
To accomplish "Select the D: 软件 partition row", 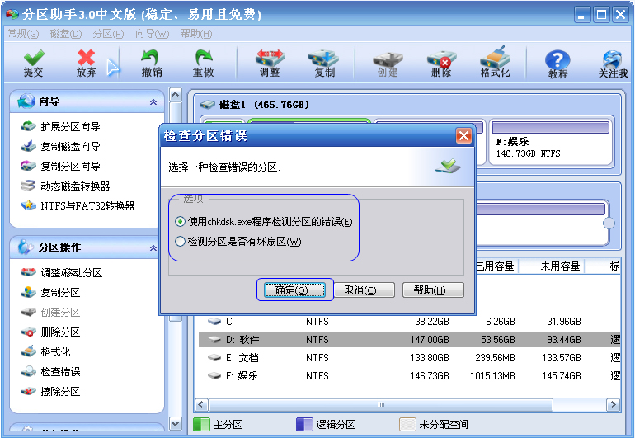I will (x=409, y=340).
